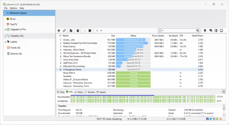Open Twitter icon in status bar
The width and height of the screenshot is (229, 125).
pos(211,119)
